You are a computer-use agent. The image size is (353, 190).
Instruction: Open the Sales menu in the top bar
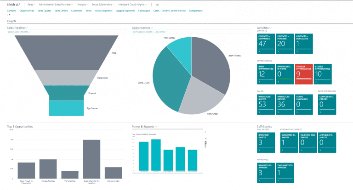[30, 4]
